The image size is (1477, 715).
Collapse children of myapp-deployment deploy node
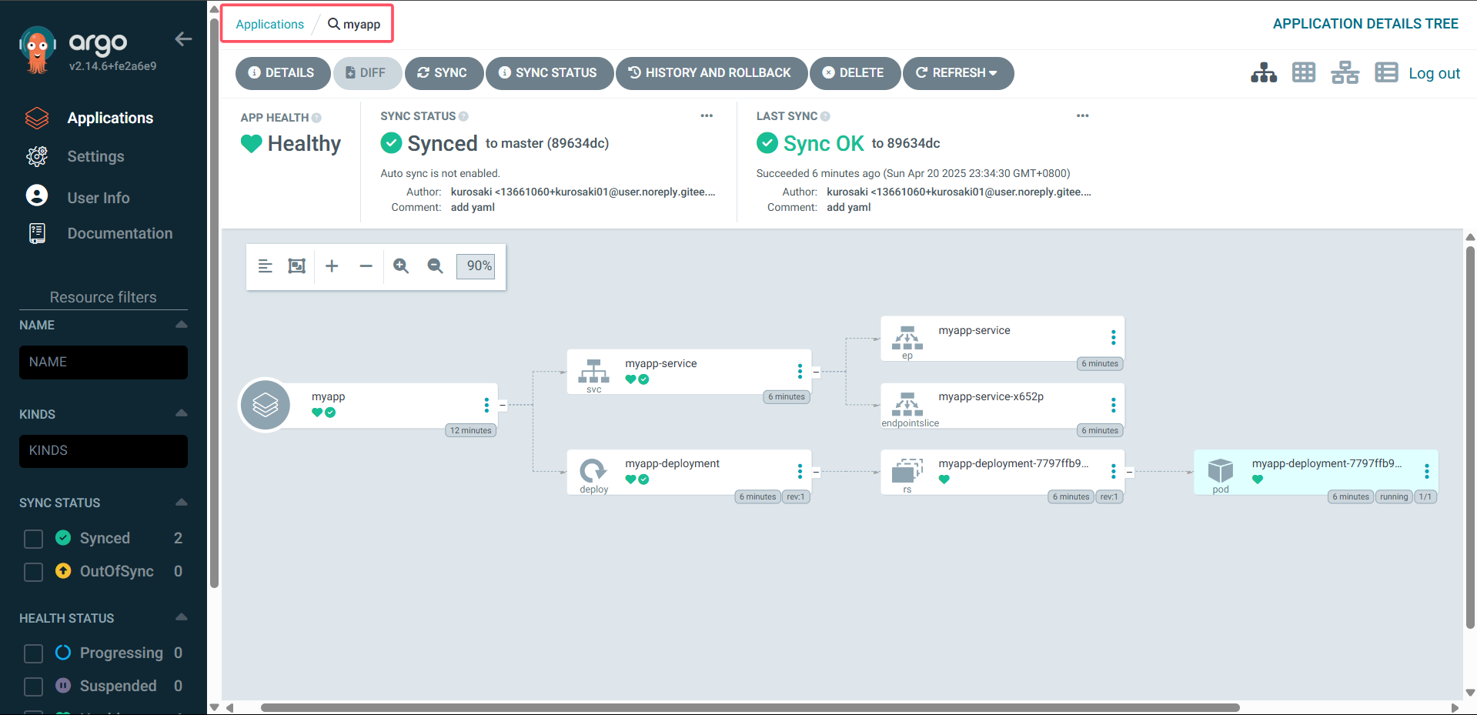point(816,472)
